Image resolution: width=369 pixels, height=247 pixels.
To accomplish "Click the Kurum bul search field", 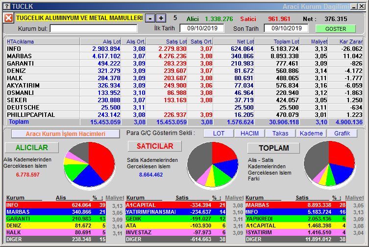I will (94, 28).
